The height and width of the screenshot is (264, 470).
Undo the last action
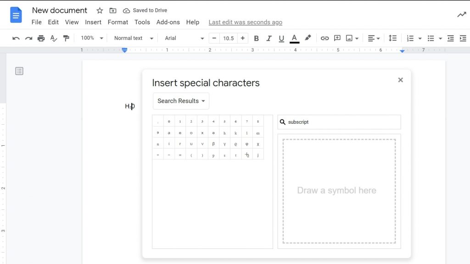tap(16, 38)
